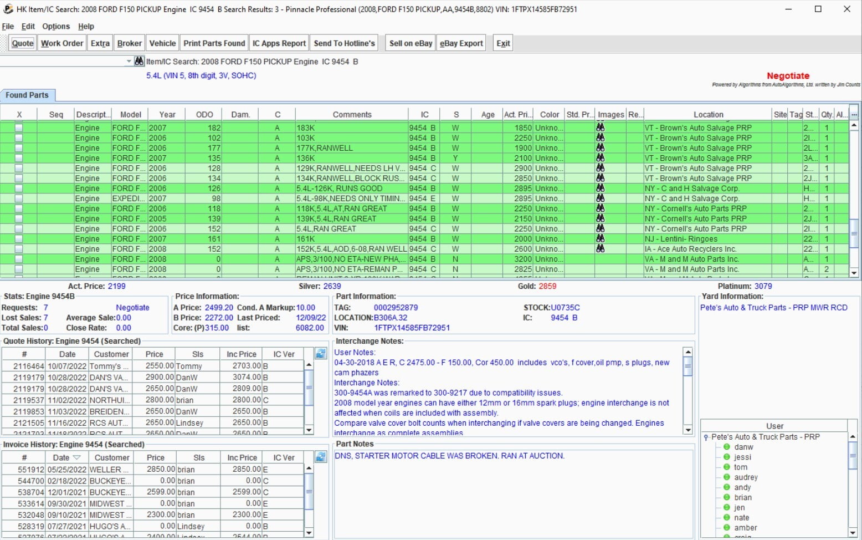Click refresh icon beside Quote History table
The image size is (862, 540).
tap(321, 354)
